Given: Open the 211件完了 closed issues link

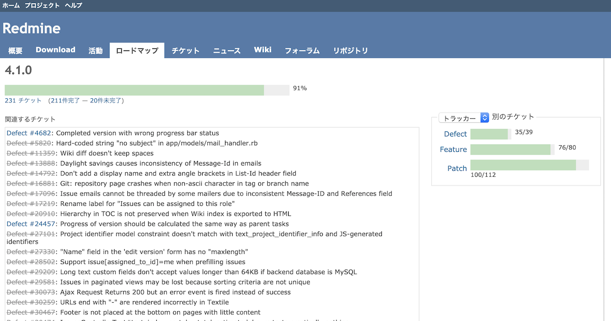Looking at the screenshot, I should 65,101.
